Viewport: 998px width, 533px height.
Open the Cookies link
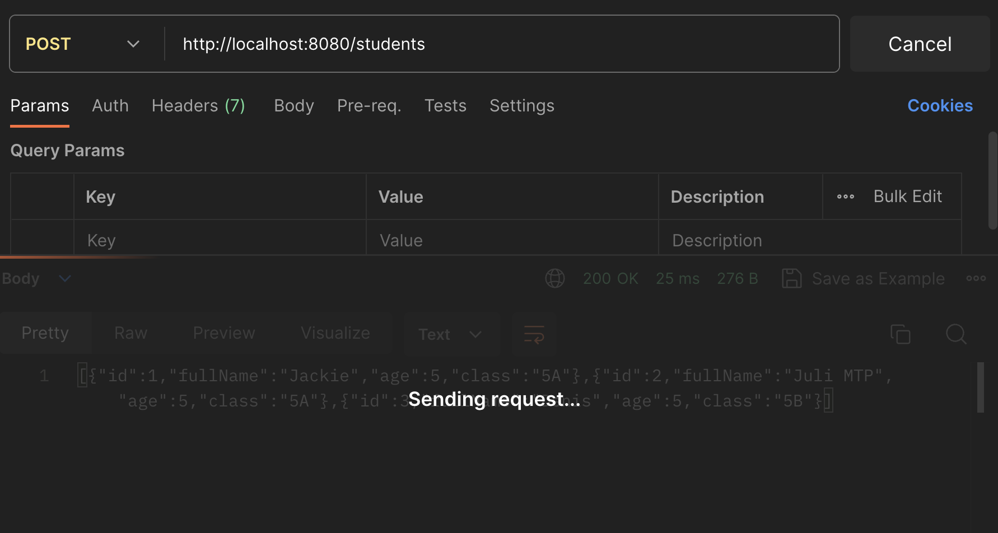coord(940,106)
